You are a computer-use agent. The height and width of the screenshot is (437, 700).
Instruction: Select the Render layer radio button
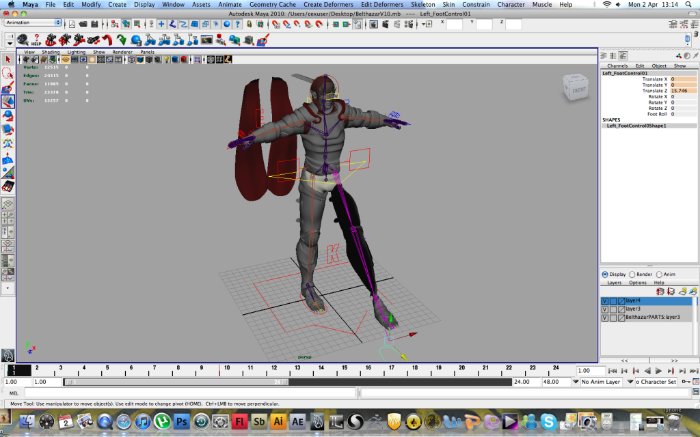coord(632,274)
